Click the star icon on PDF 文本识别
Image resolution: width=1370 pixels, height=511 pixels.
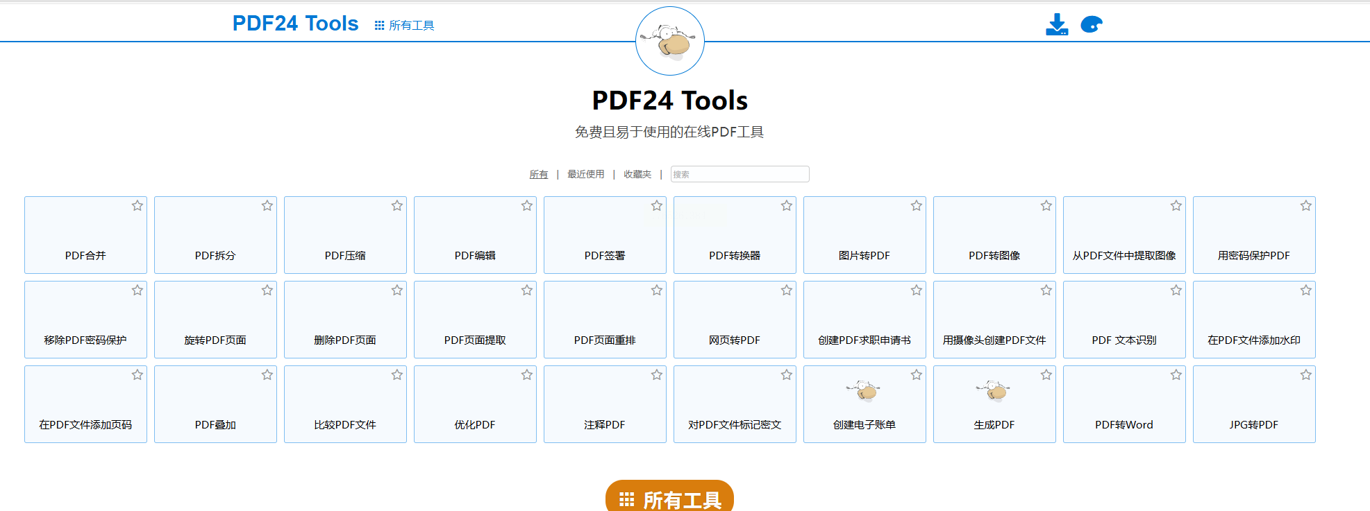[x=1176, y=291]
